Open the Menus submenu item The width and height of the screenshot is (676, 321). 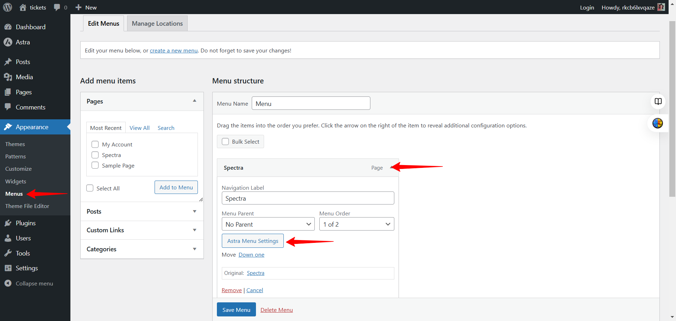click(x=14, y=194)
